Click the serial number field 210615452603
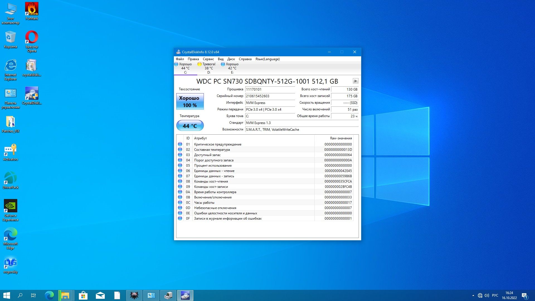The image size is (535, 301). tap(270, 96)
